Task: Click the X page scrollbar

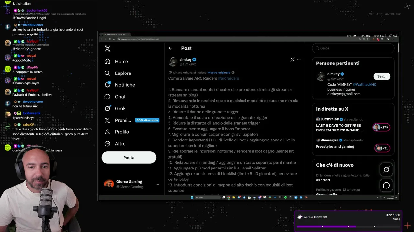Action: point(398,48)
